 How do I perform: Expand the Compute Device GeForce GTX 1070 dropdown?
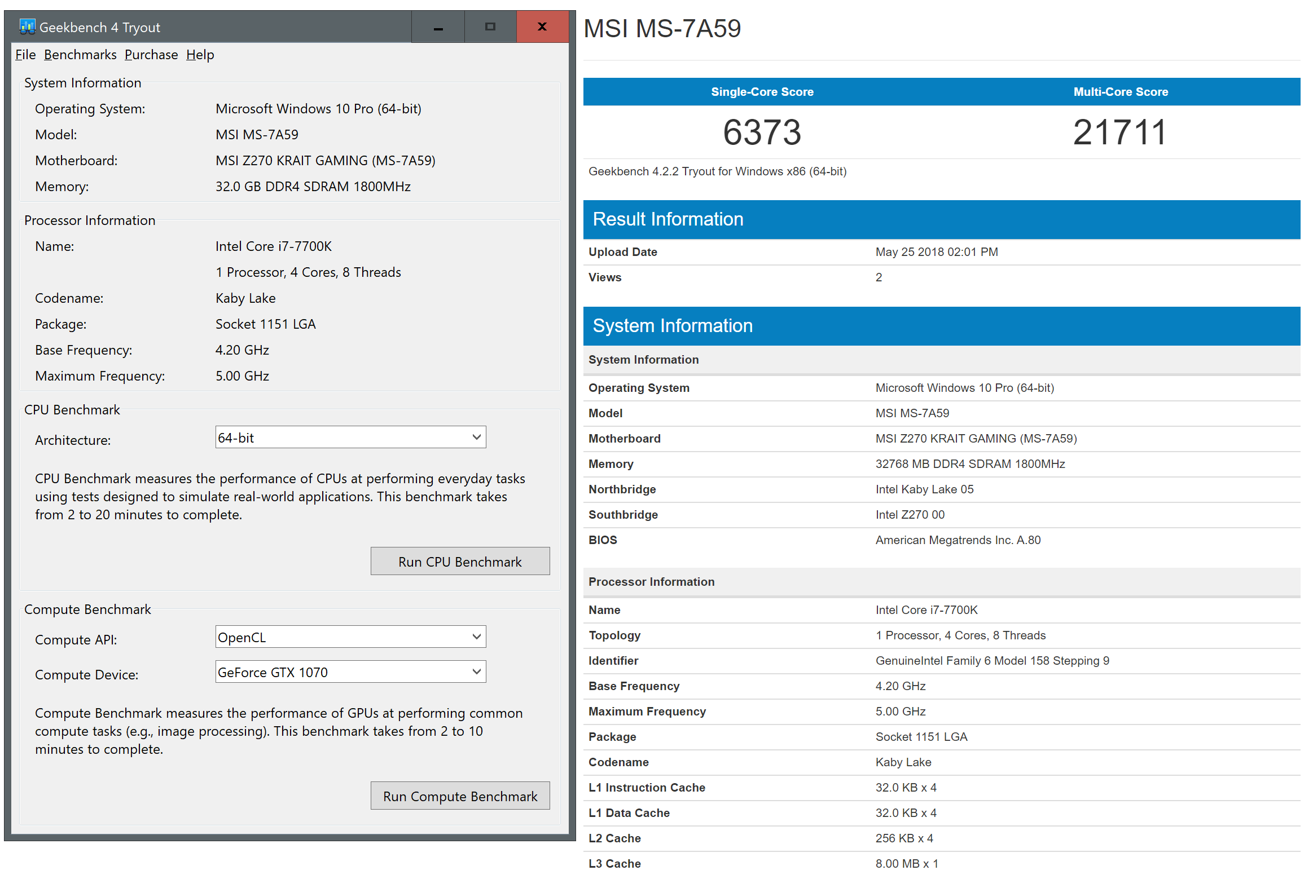click(350, 673)
